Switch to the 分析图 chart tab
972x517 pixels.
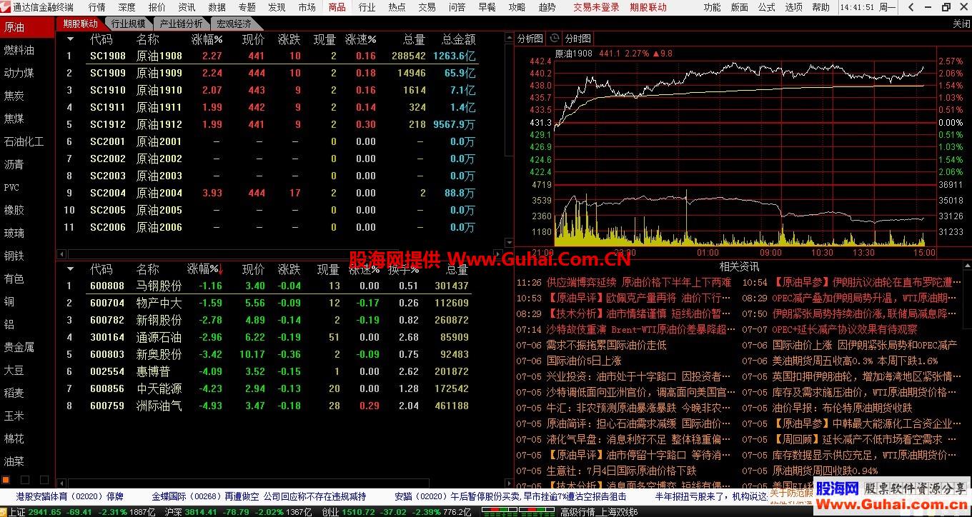(530, 39)
